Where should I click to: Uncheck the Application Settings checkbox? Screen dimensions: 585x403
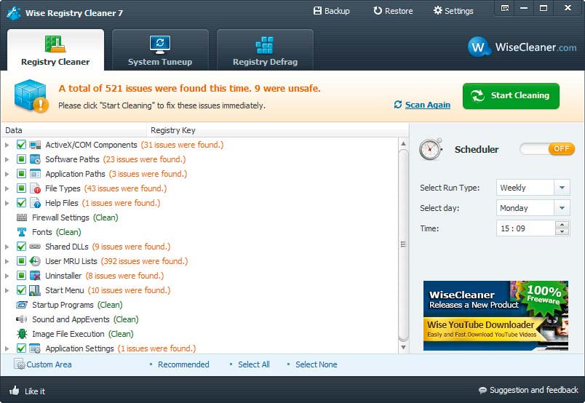(x=21, y=348)
